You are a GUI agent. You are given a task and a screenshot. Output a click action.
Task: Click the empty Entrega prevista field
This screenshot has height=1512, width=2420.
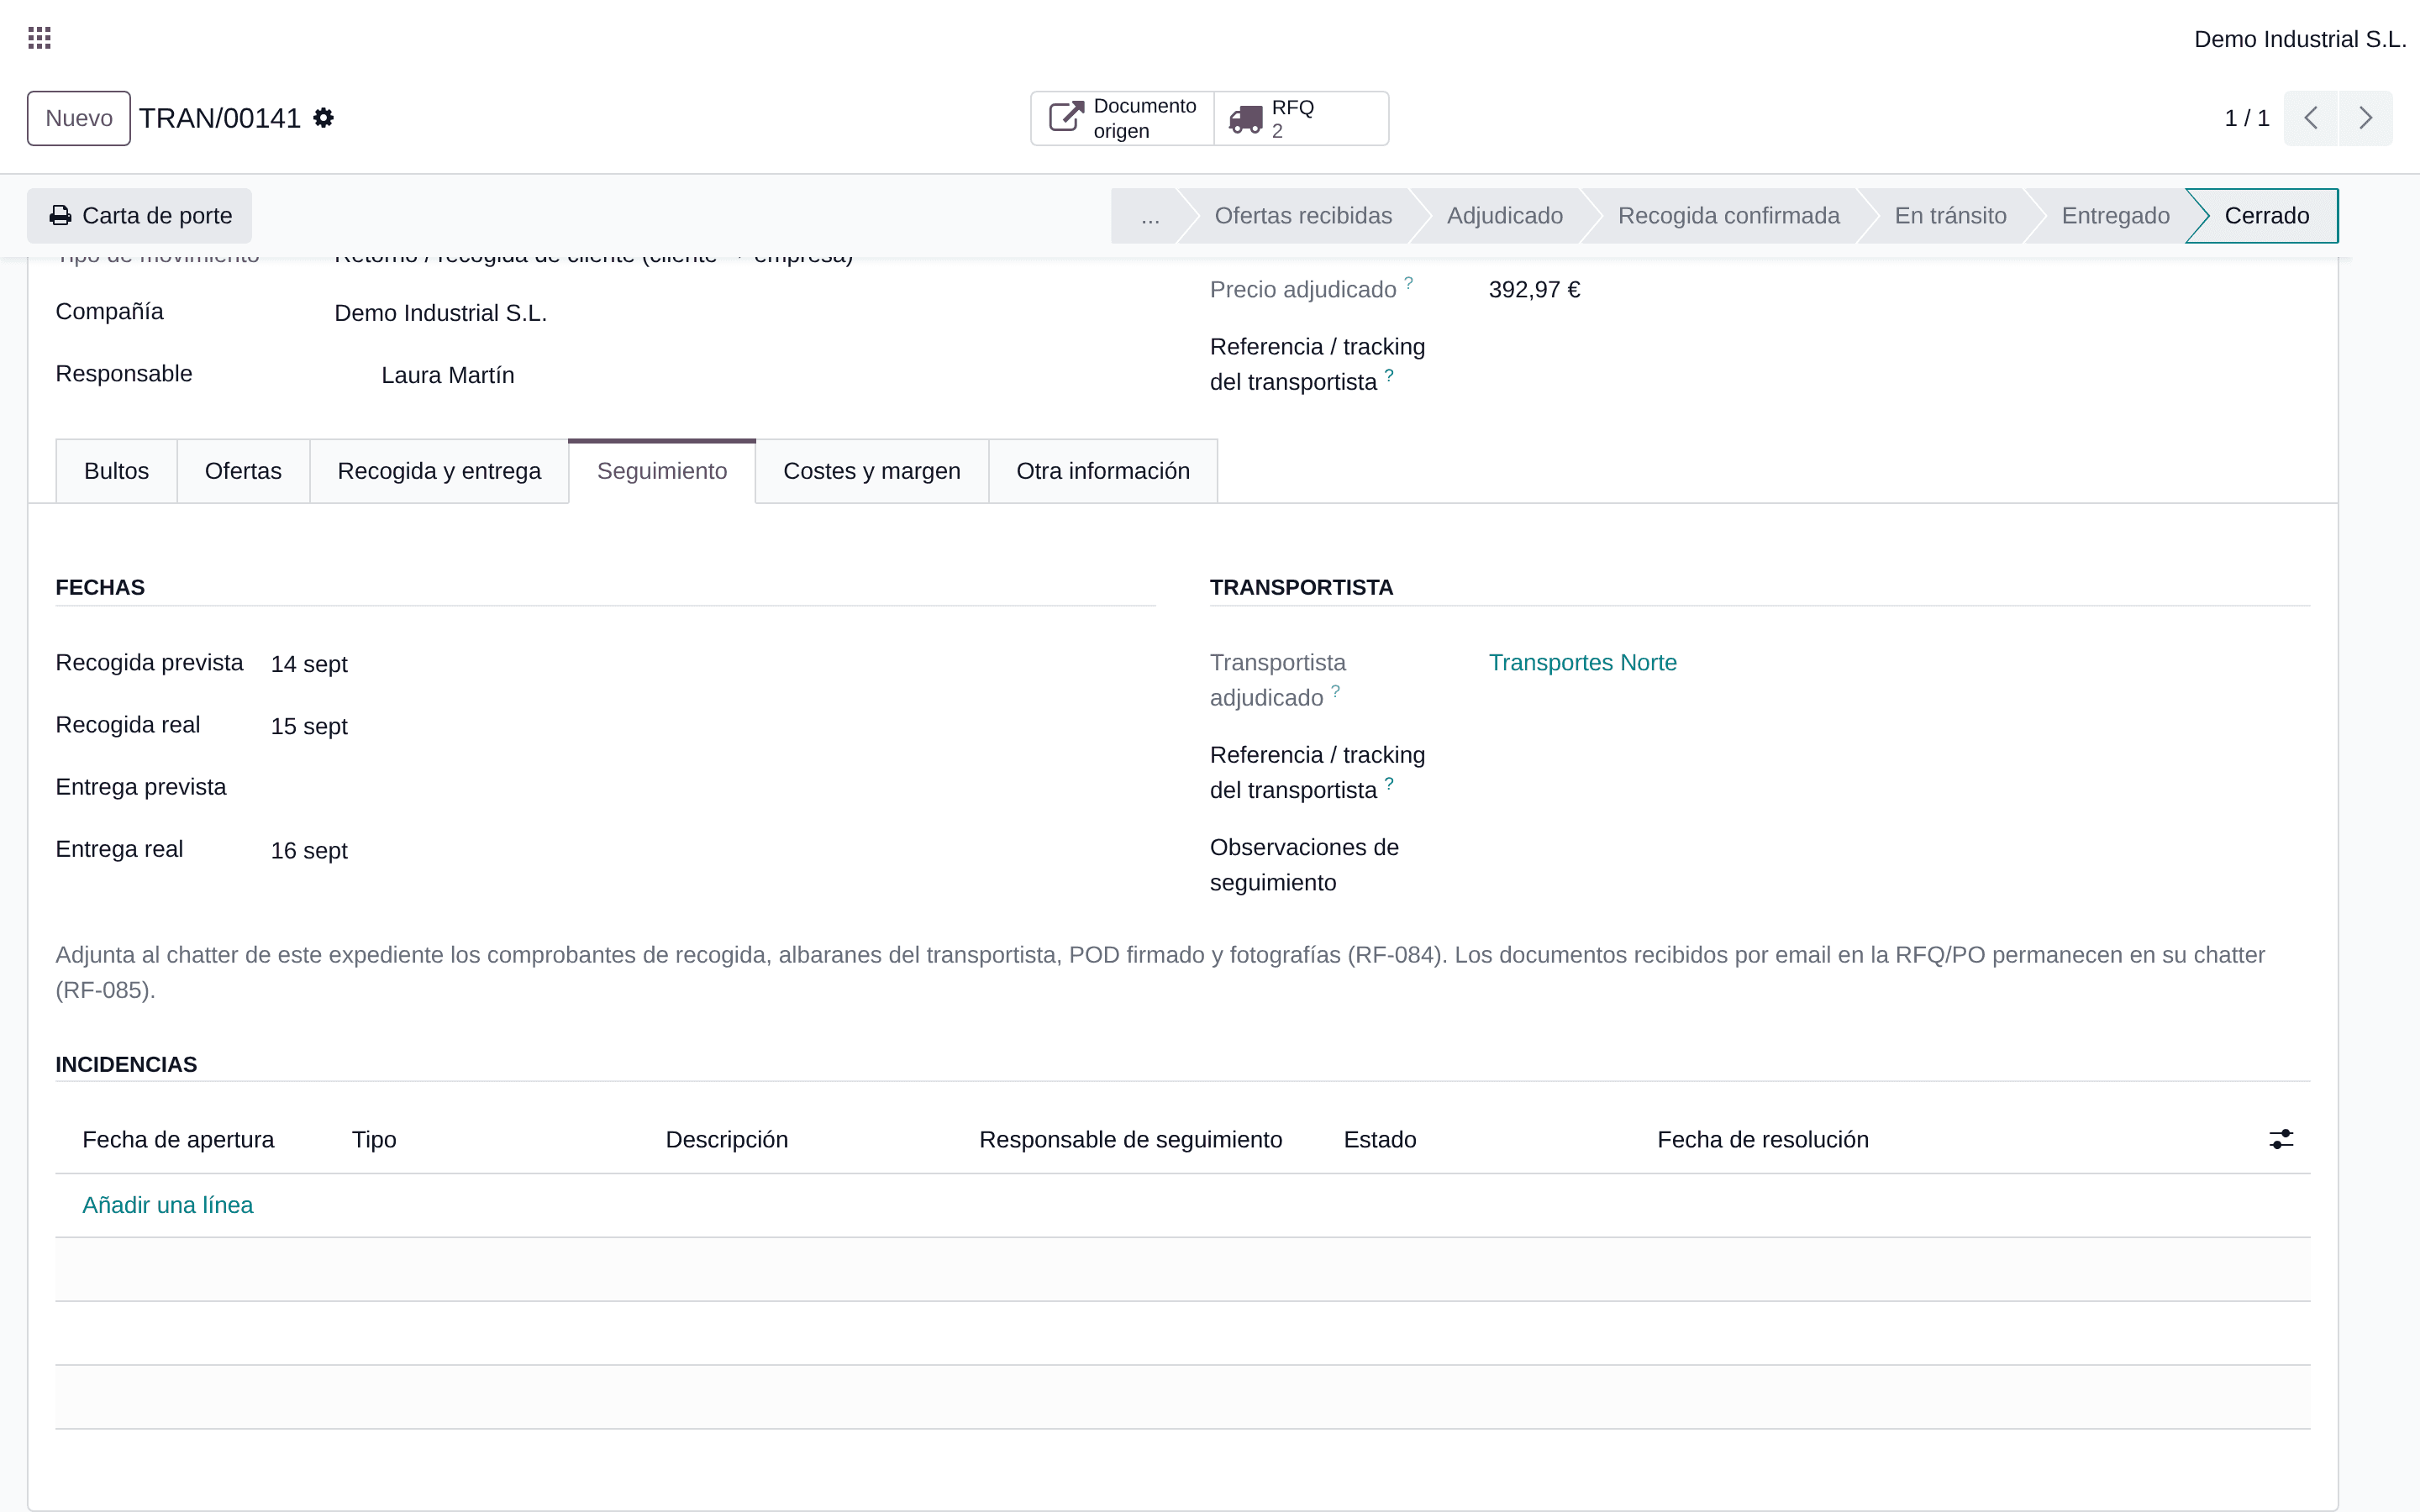(x=712, y=788)
